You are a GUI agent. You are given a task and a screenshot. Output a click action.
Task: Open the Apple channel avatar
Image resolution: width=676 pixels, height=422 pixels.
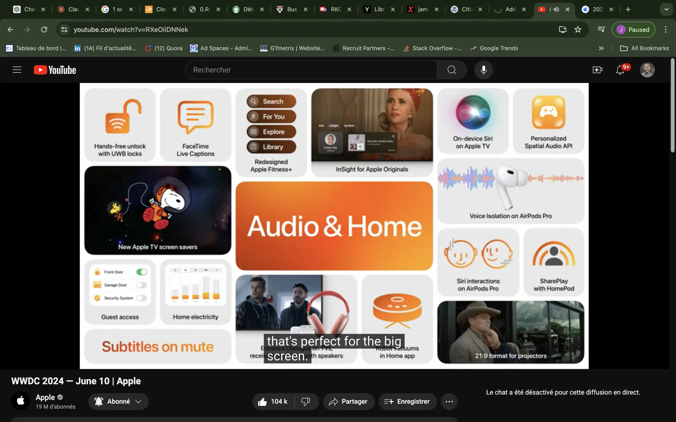21,401
